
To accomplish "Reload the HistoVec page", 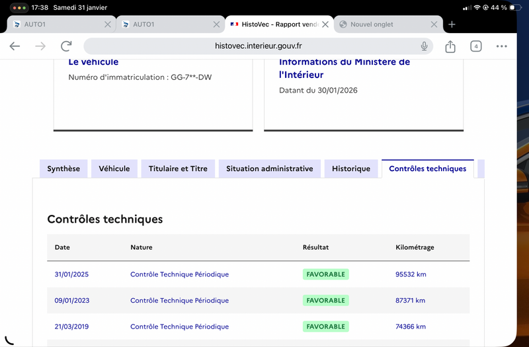I will pyautogui.click(x=66, y=46).
